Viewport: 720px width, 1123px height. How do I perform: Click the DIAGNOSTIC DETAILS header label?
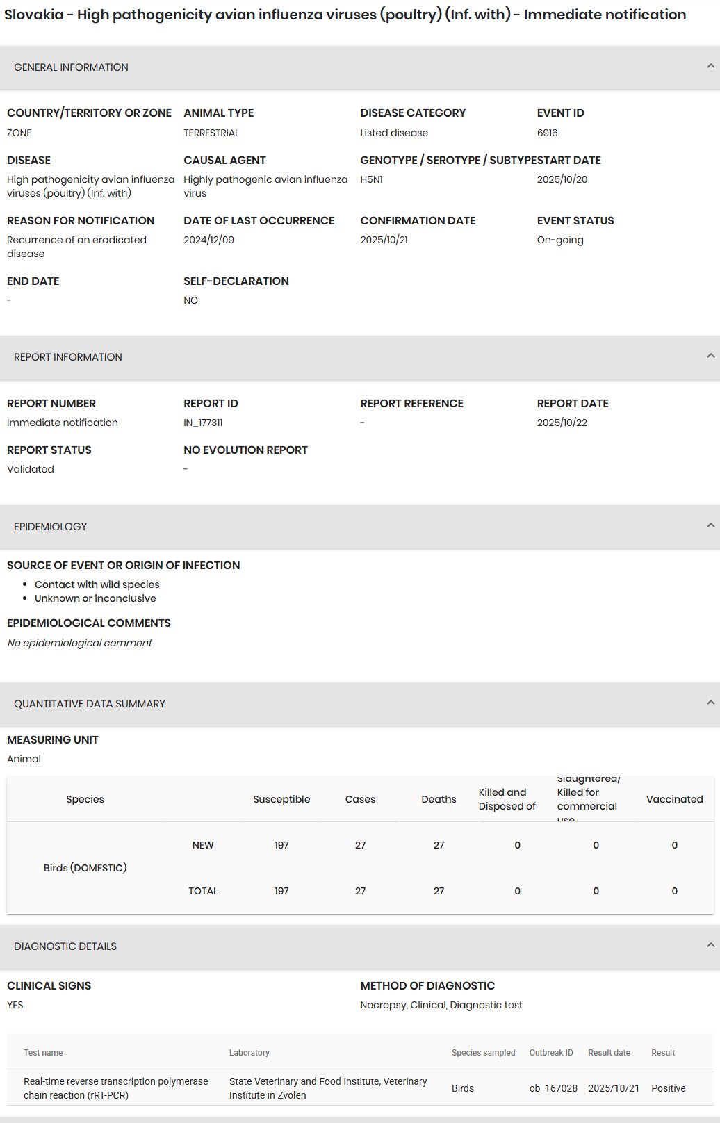point(65,946)
